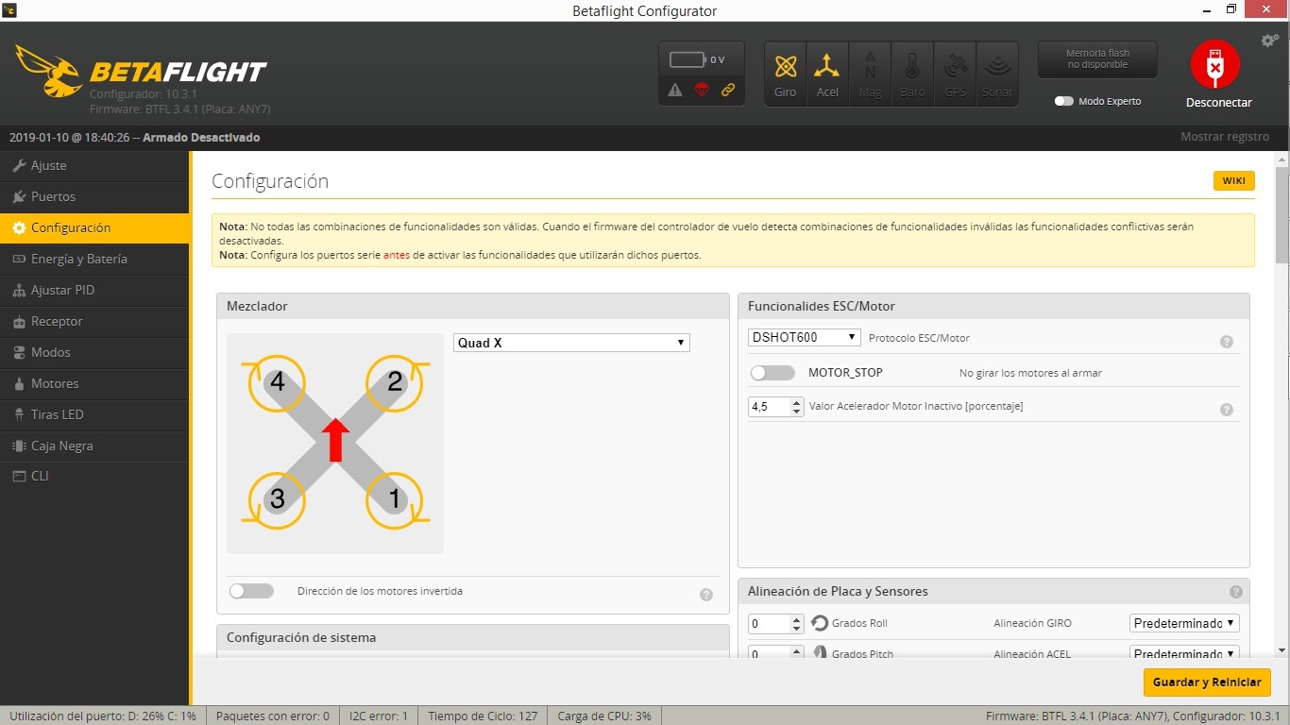Open settings via the gear icon
The height and width of the screenshot is (725, 1290).
click(1270, 41)
